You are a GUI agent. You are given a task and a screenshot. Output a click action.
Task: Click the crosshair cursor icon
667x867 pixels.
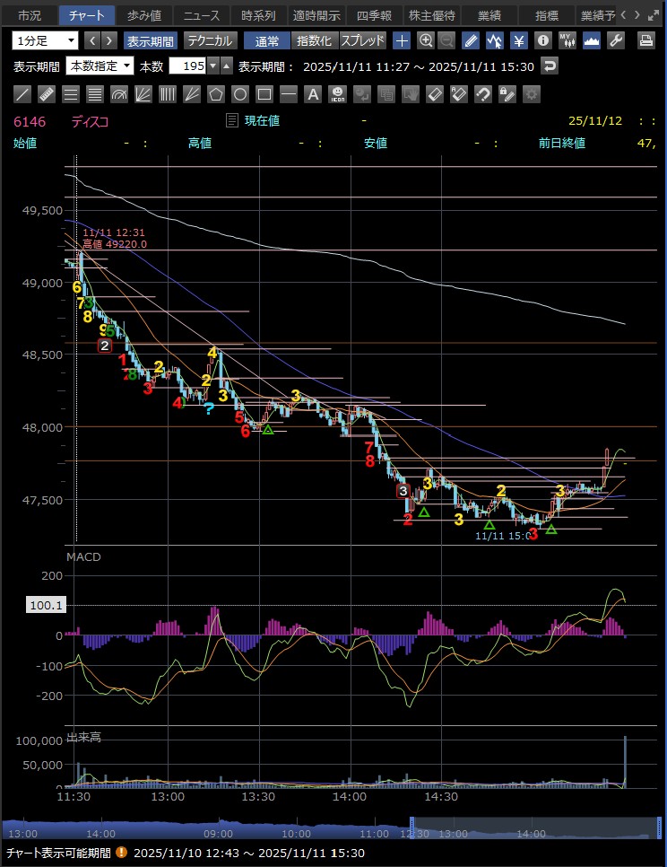pyautogui.click(x=403, y=40)
